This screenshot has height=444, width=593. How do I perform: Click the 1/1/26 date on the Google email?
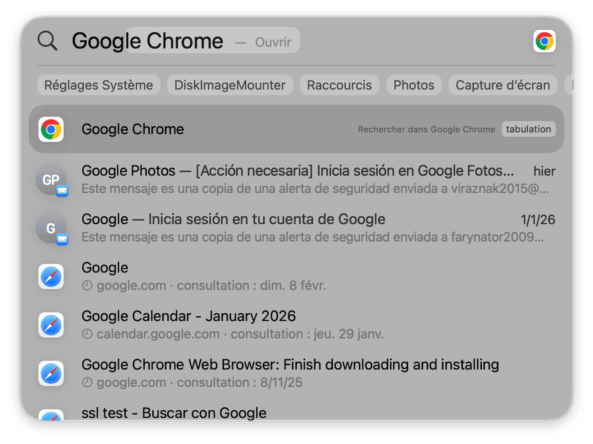click(538, 219)
